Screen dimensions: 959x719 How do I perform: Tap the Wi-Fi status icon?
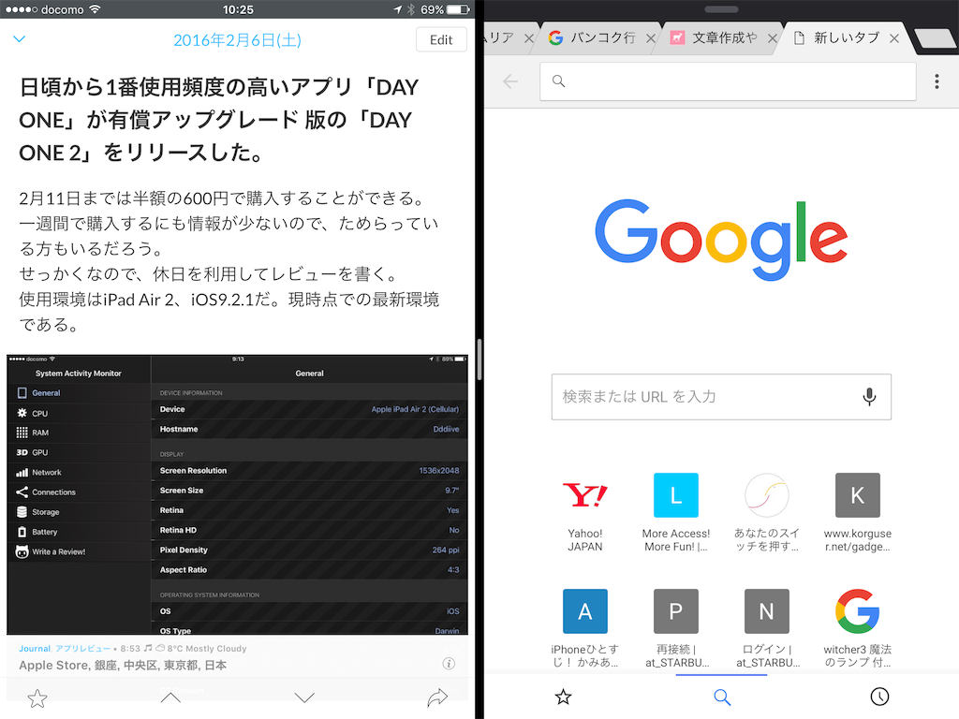click(x=95, y=9)
